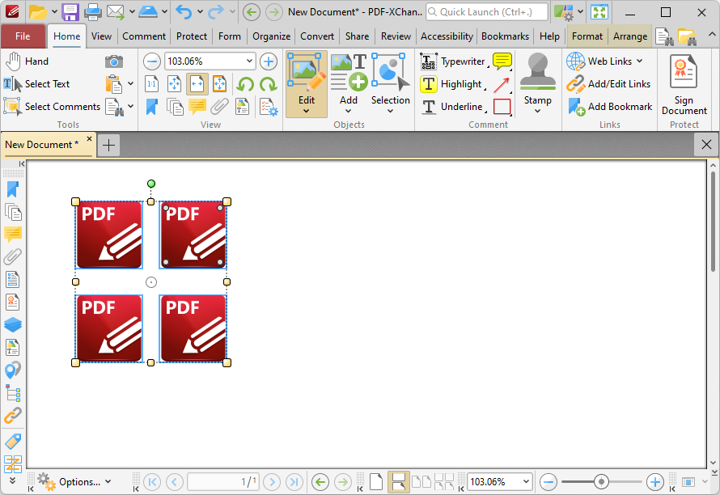Screen dimensions: 720x495
Task: Expand the Selection dropdown
Action: [390, 111]
